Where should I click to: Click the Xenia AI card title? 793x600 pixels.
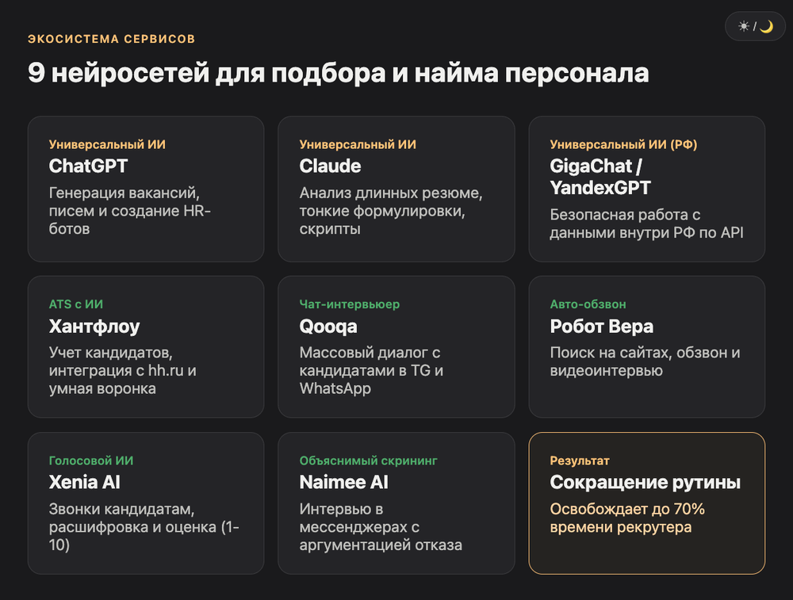click(x=85, y=482)
